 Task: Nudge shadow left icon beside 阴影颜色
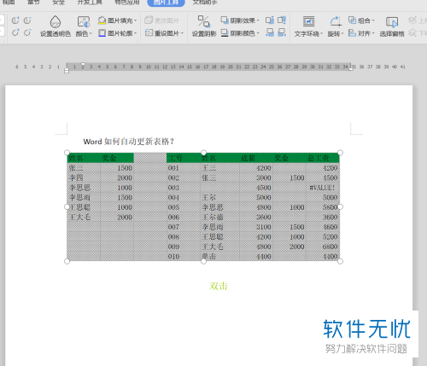(x=270, y=32)
